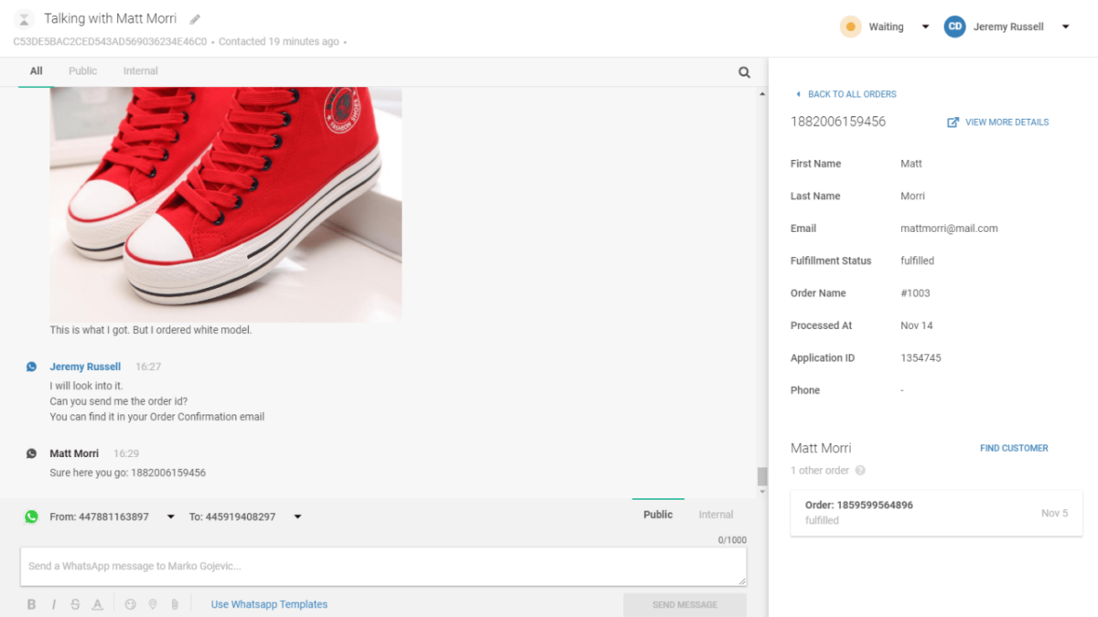Share a location via the pin icon
The height and width of the screenshot is (617, 1098).
152,604
